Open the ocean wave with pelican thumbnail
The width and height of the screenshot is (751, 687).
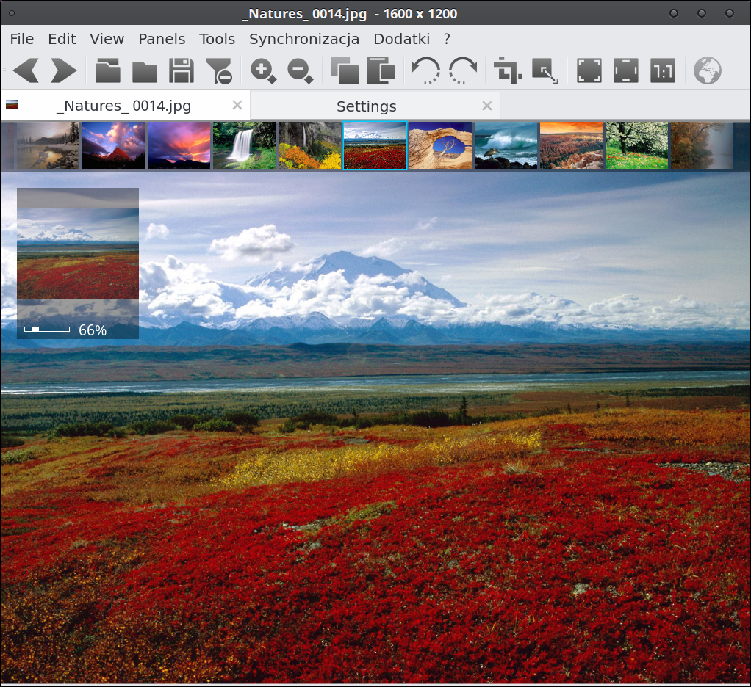506,145
